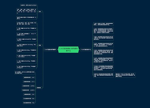This screenshot has width=150, height=108.
Task: Open the 7.天王星 description node
Action: [103, 68]
